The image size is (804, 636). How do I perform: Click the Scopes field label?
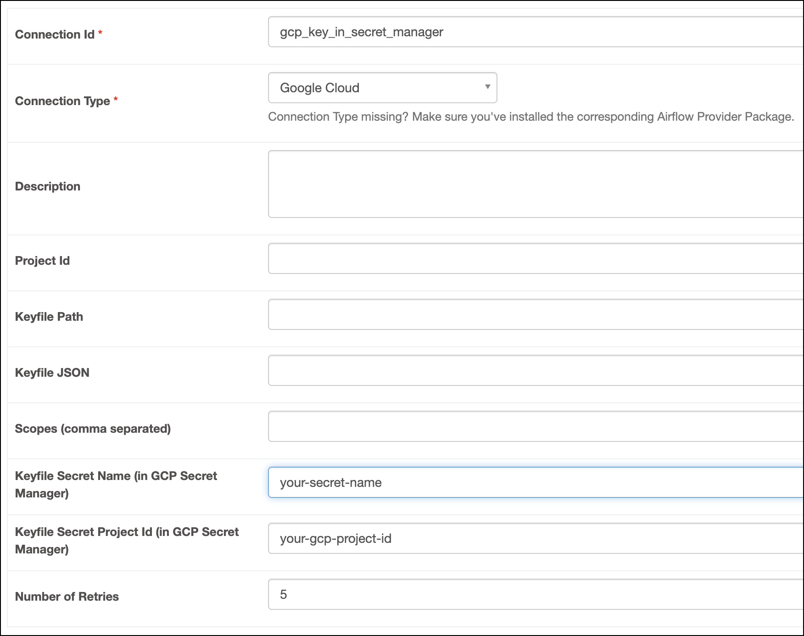click(x=93, y=429)
